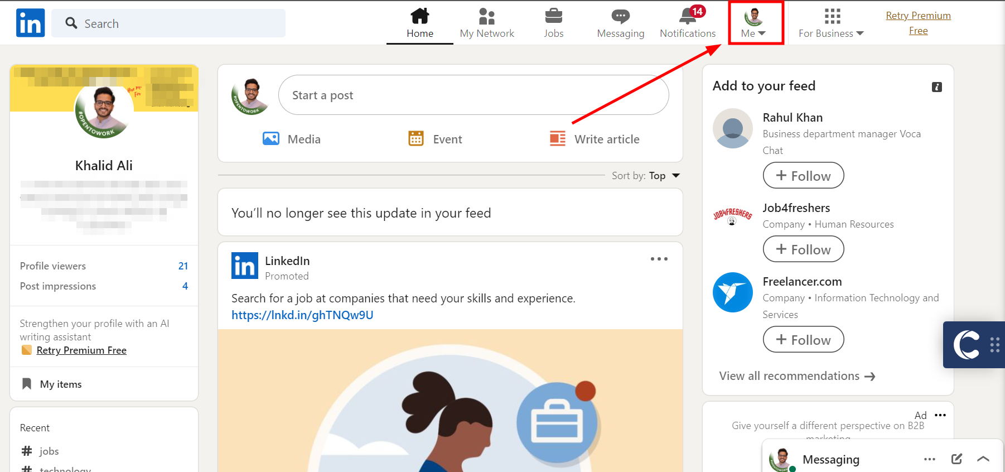Click Start a post box
The width and height of the screenshot is (1005, 472).
pos(473,95)
